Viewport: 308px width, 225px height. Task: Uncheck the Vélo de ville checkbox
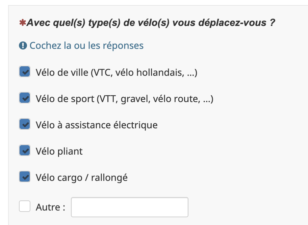(25, 72)
